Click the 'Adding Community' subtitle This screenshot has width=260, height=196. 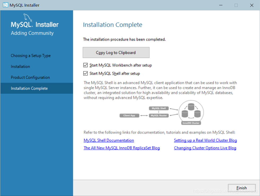coord(32,33)
